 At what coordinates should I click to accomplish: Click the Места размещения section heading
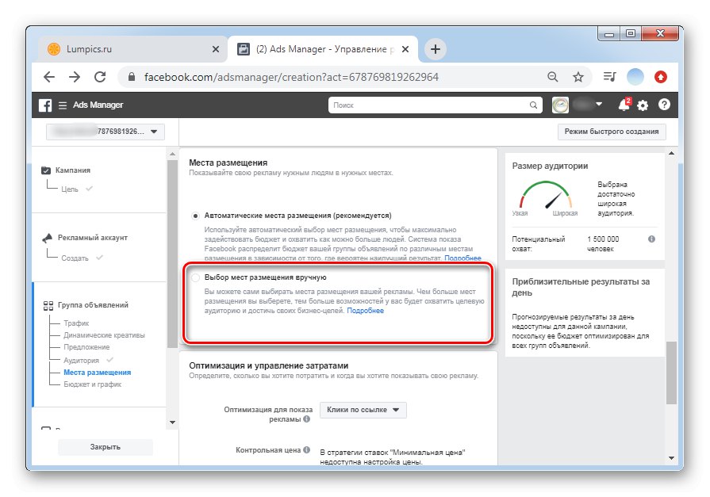[228, 163]
